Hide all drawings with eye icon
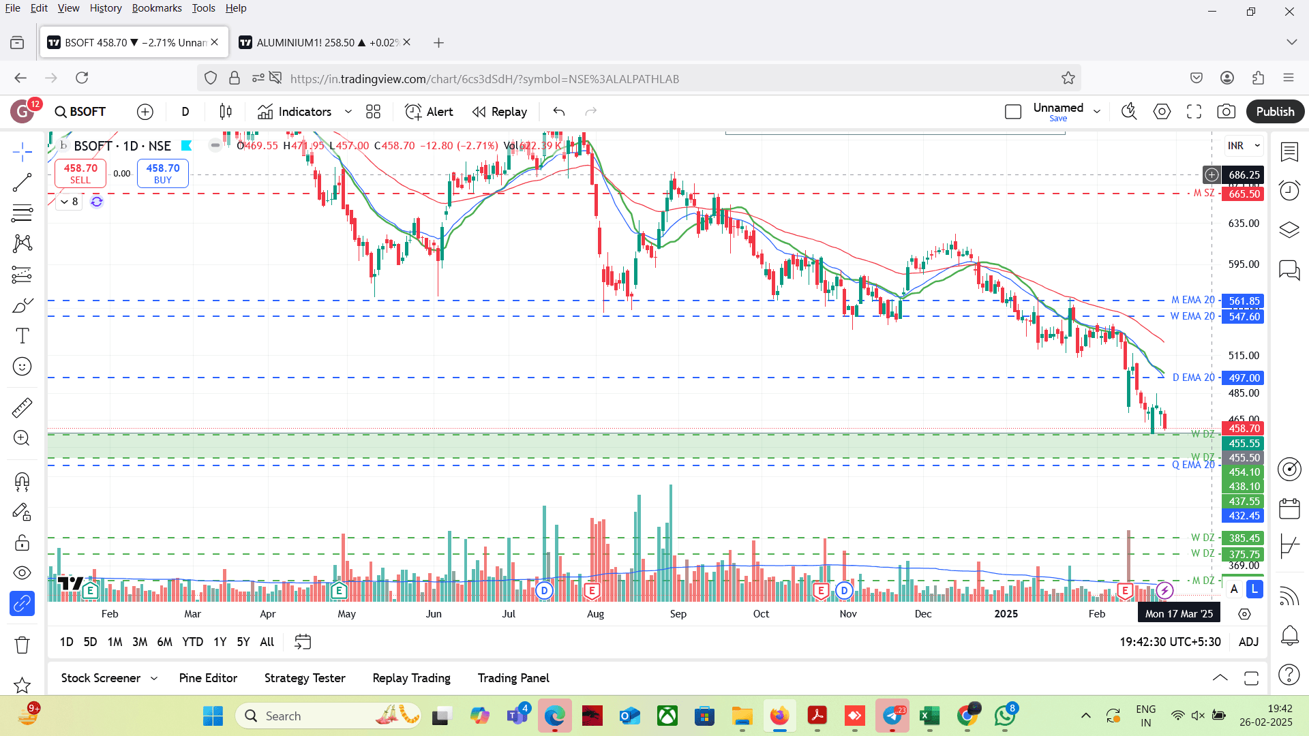Viewport: 1309px width, 736px height. (22, 573)
